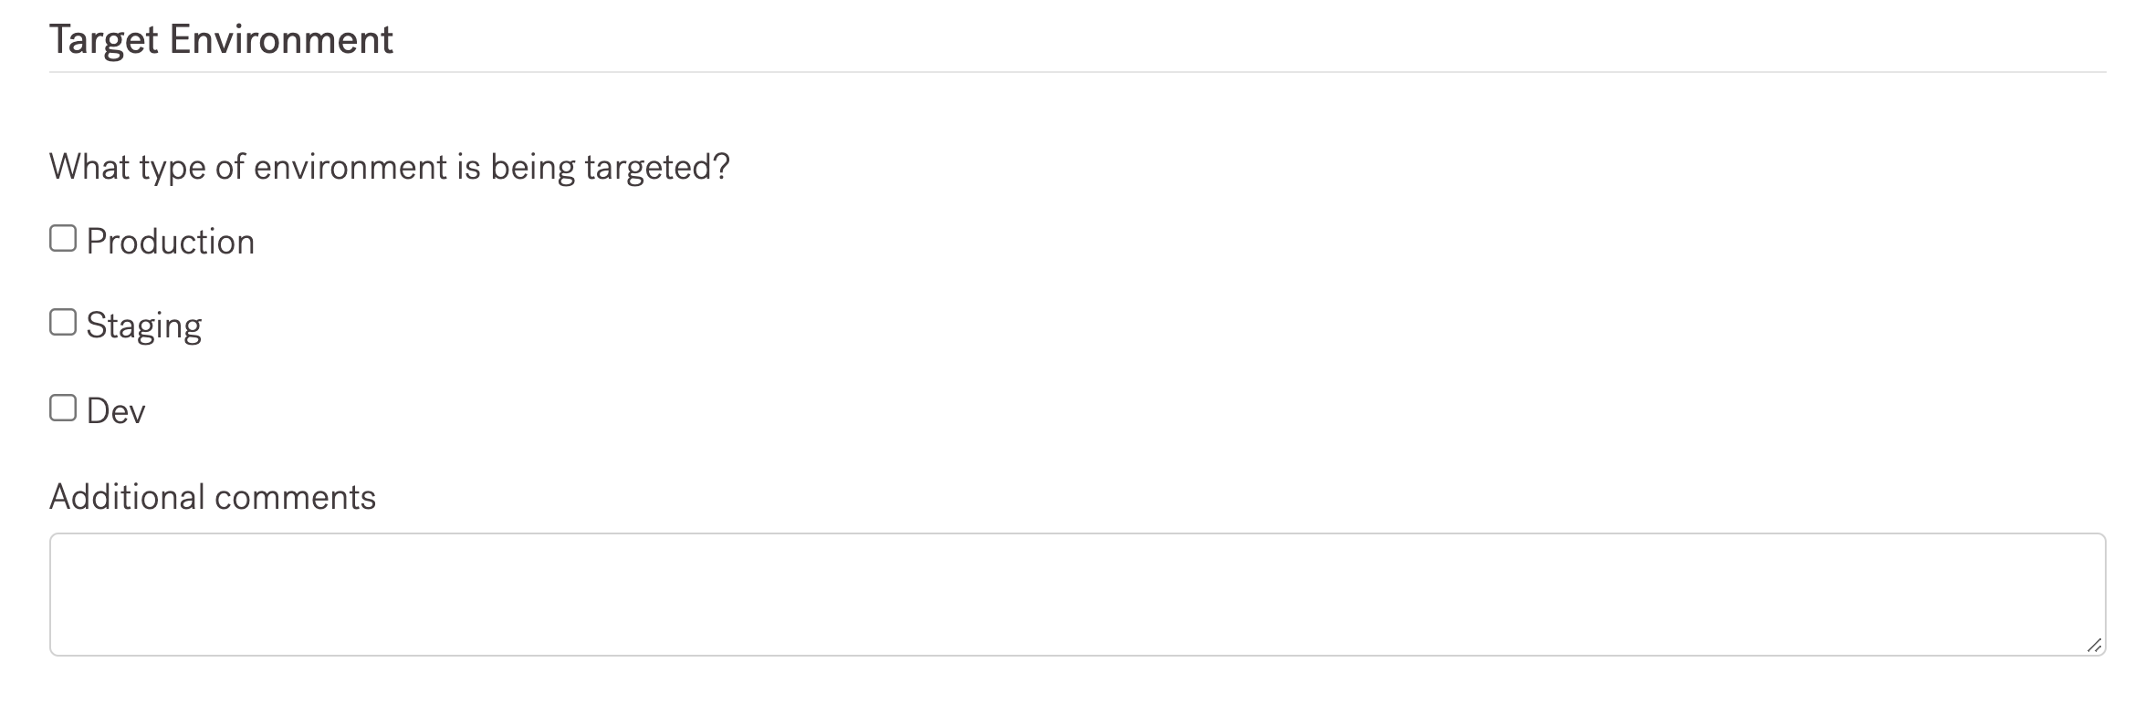Click the "Target Environment" section heading
2145x704 pixels.
[x=221, y=40]
